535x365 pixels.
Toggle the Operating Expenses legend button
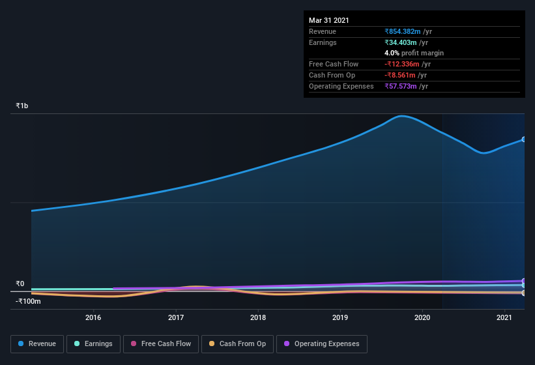(x=321, y=344)
